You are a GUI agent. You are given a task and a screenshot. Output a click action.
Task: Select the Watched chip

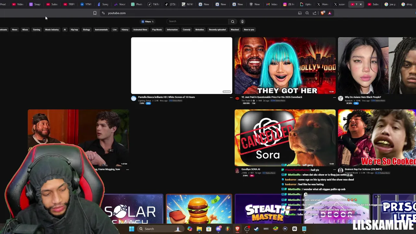click(x=235, y=30)
